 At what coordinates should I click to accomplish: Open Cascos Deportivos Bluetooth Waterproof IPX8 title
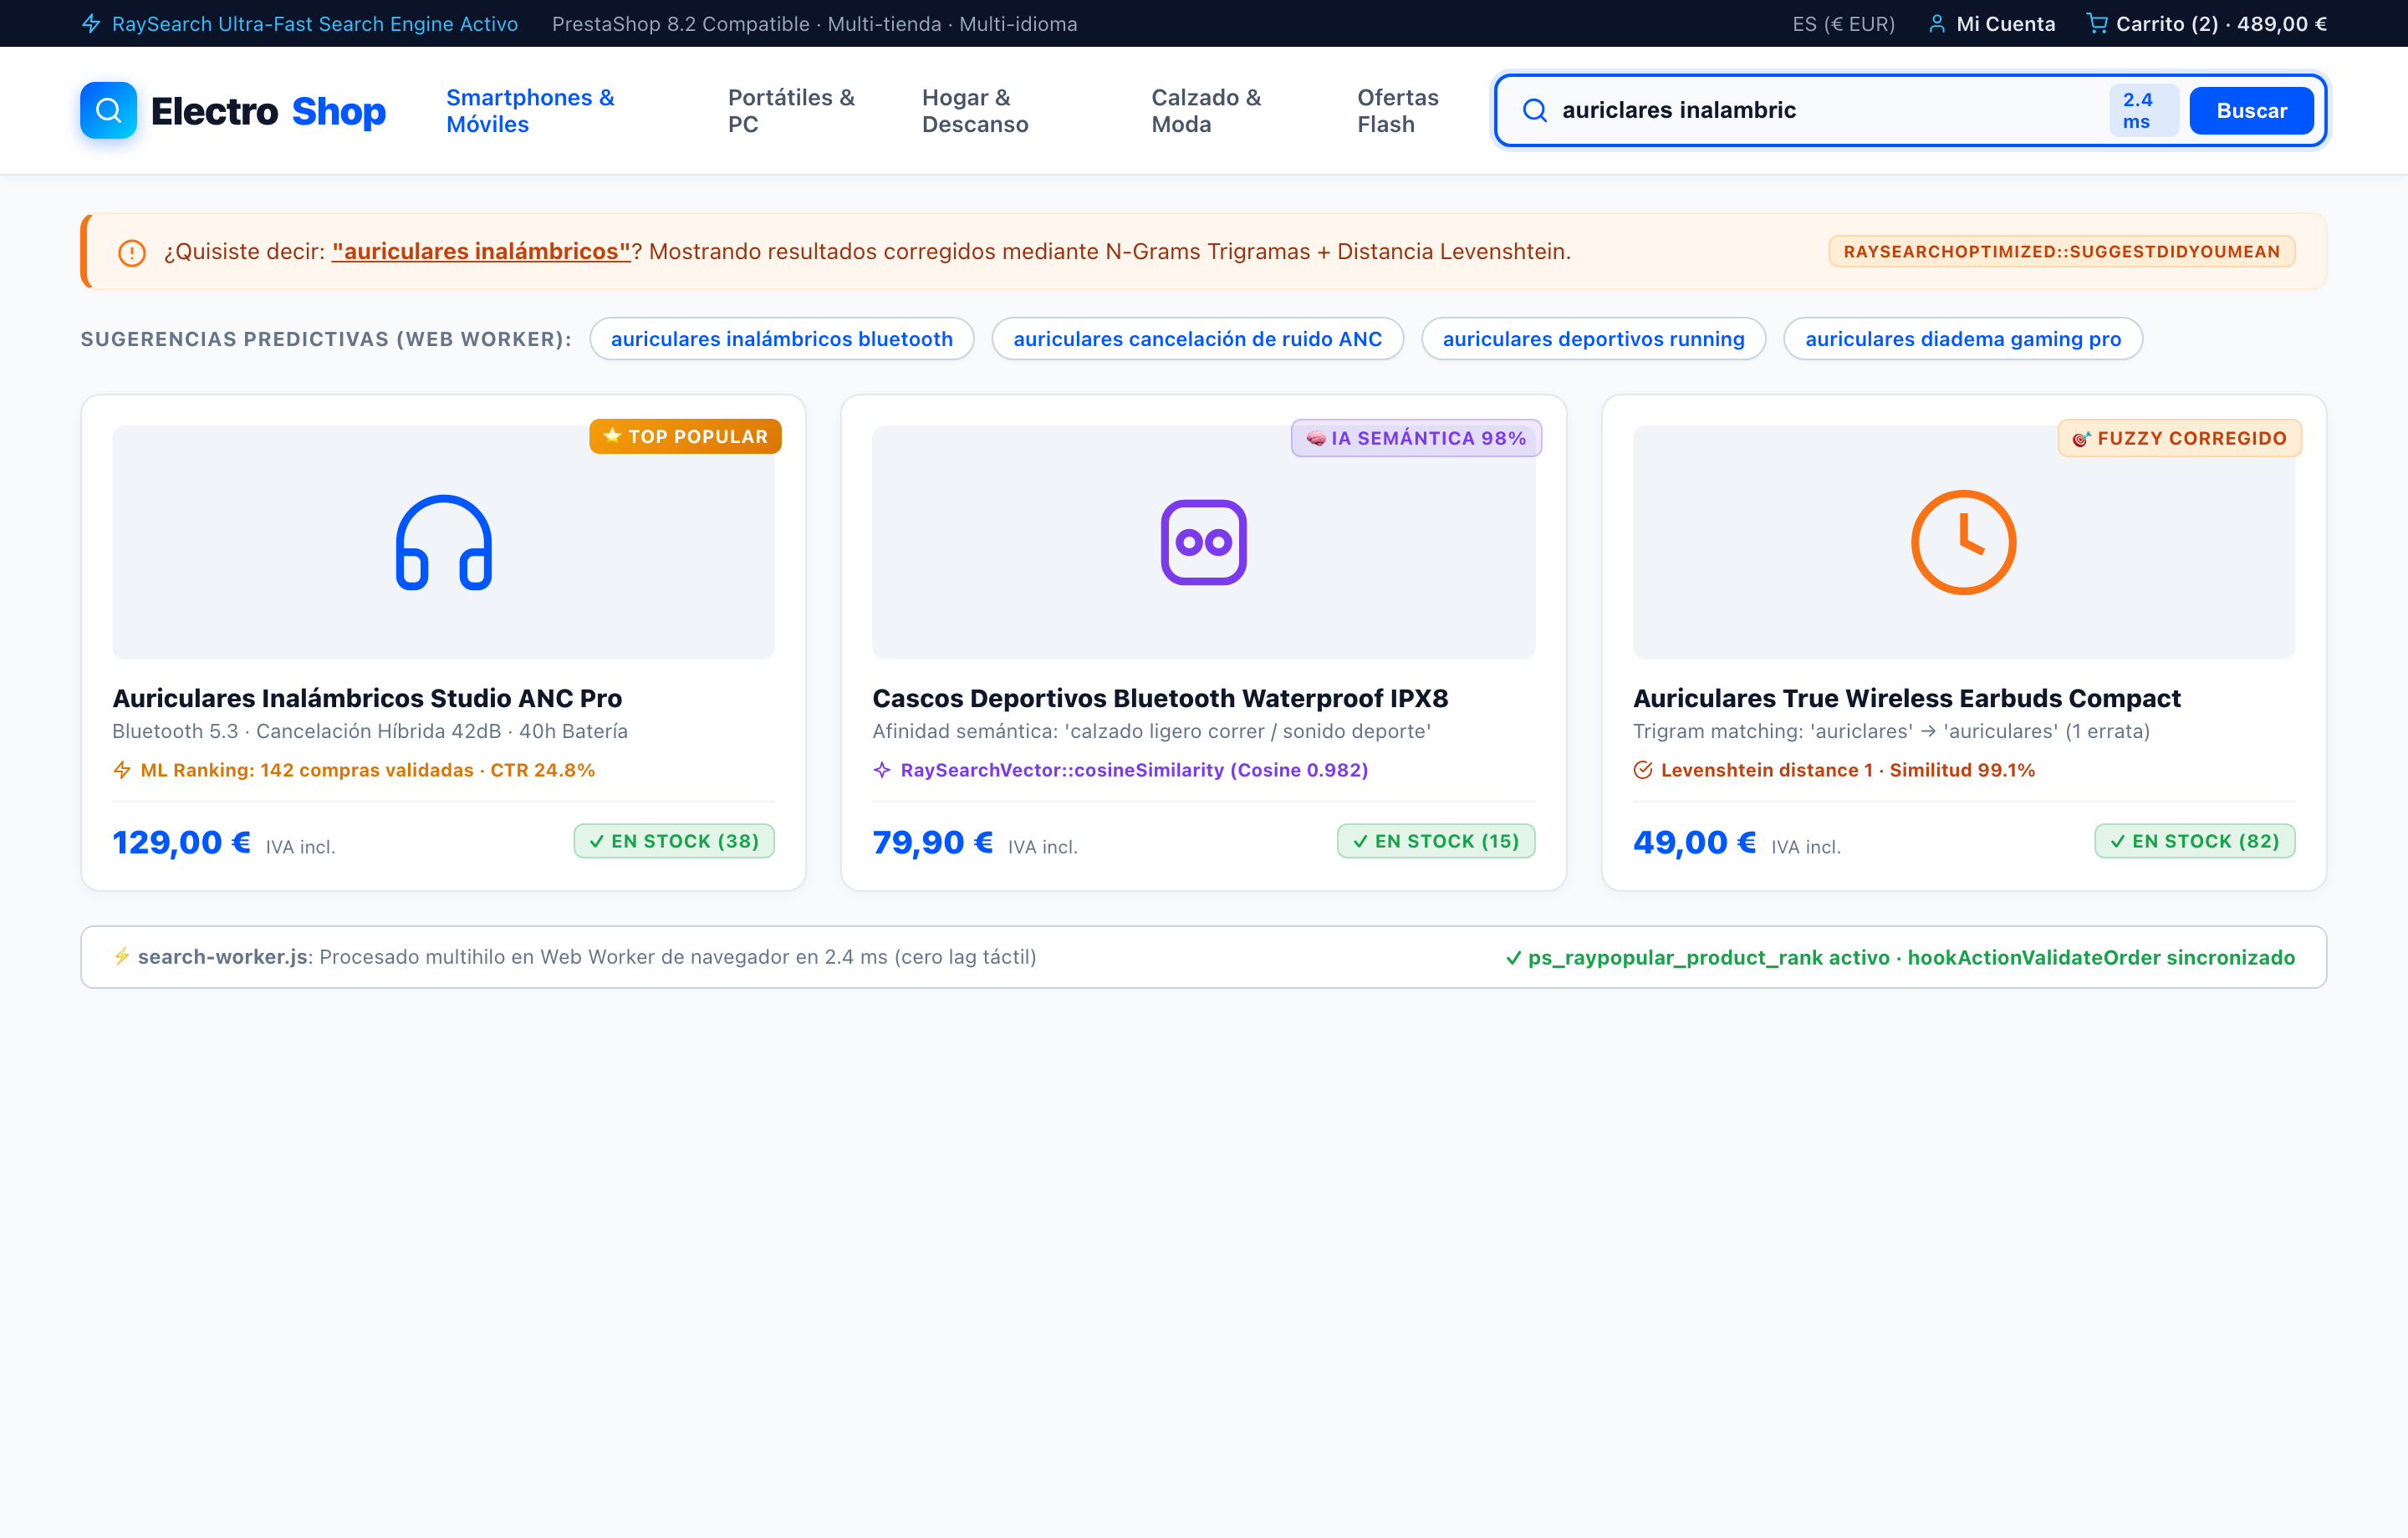(1160, 698)
